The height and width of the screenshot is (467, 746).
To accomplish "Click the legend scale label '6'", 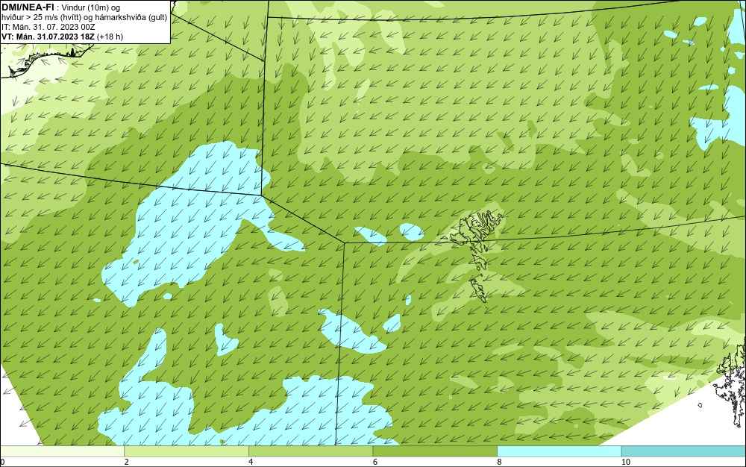I will point(375,462).
